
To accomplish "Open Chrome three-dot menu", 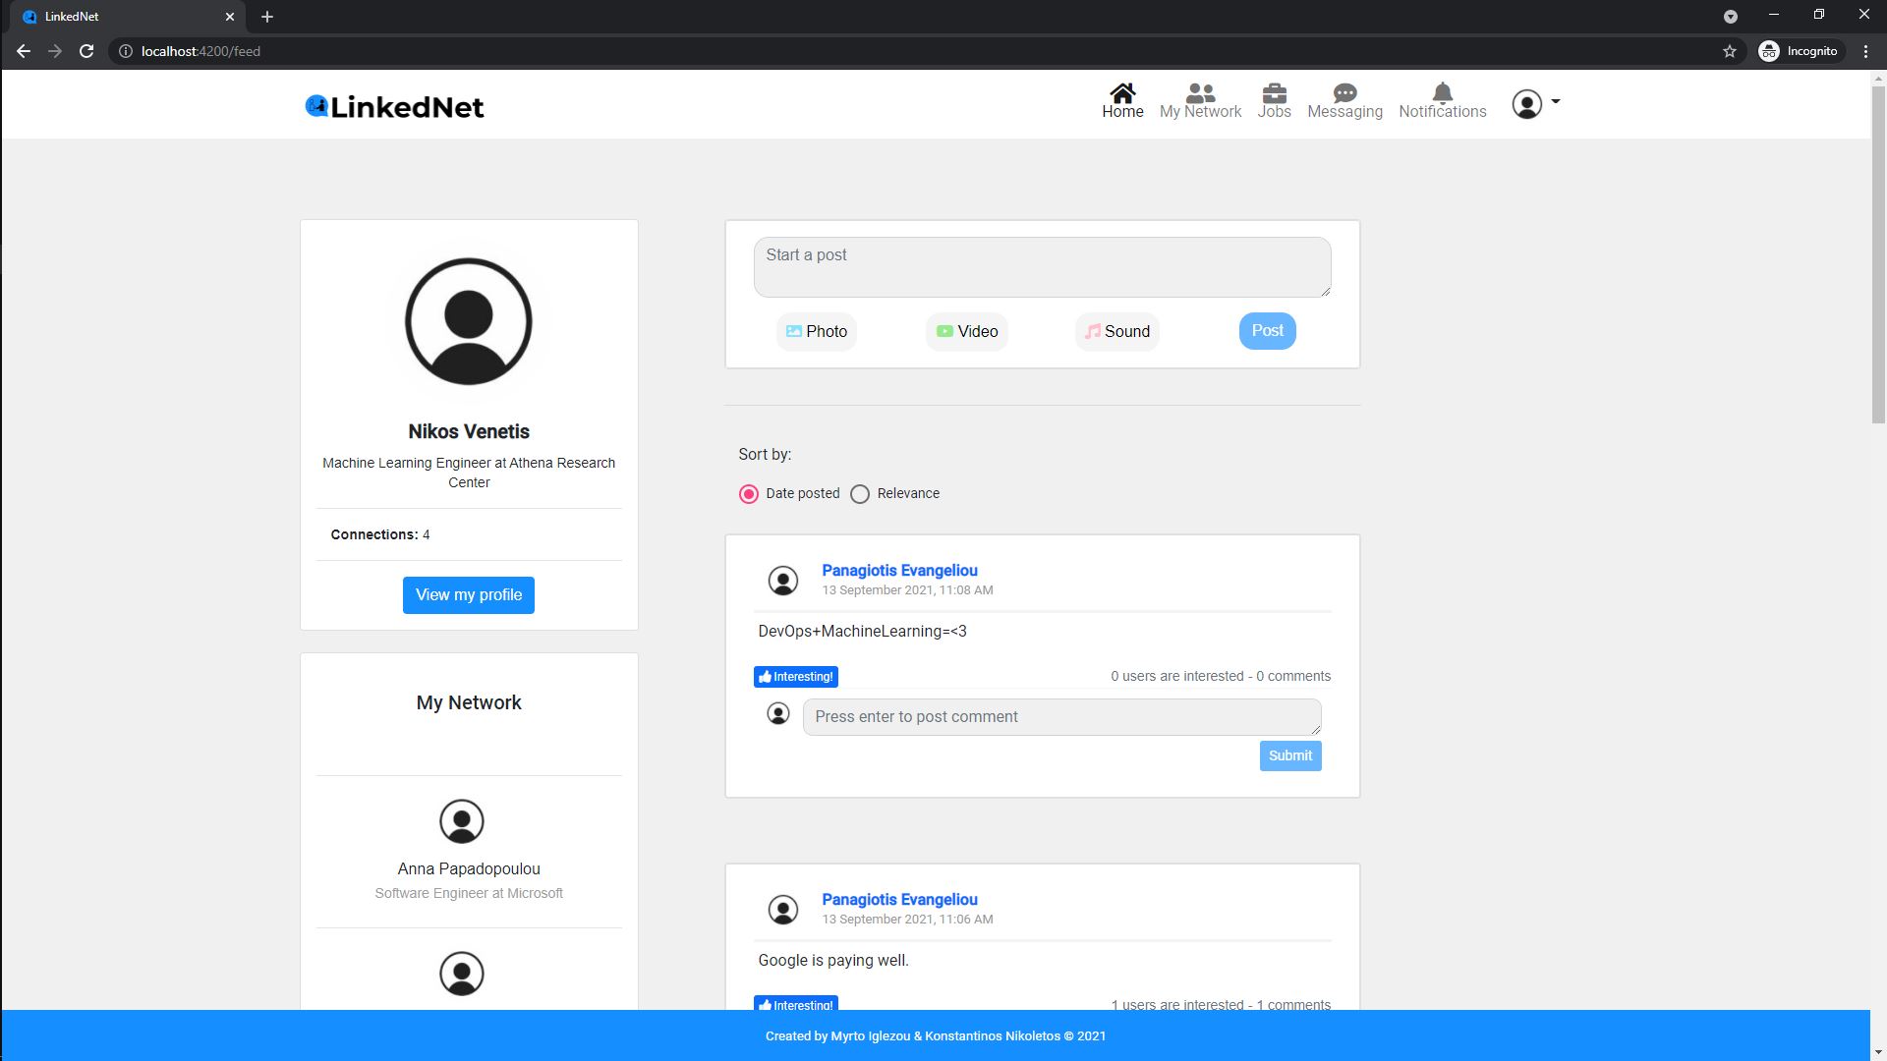I will [x=1865, y=51].
